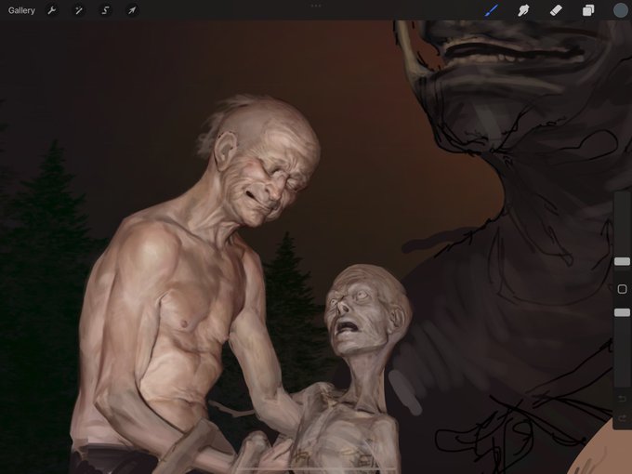This screenshot has height=474, width=632.
Task: Select the Brush tool
Action: pyautogui.click(x=492, y=10)
